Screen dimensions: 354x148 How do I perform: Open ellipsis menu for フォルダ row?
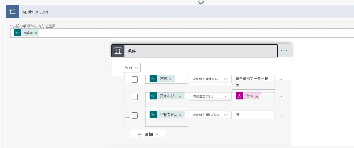coord(280,96)
